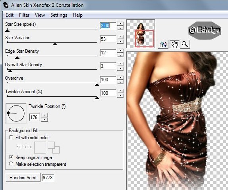
Task: Select the Zoom magnifier tool
Action: (x=185, y=44)
